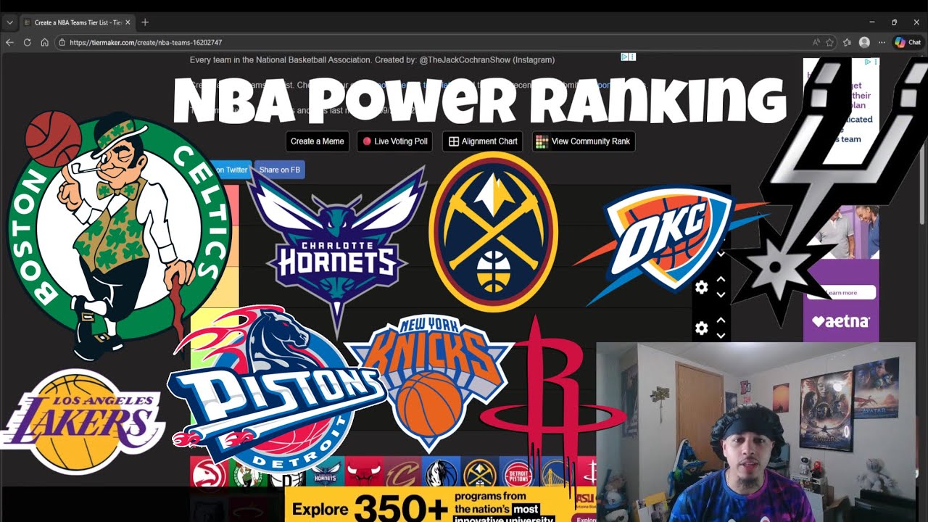Screen dimensions: 928x522
Task: Select the Dallas Mavericks team tile
Action: point(441,473)
